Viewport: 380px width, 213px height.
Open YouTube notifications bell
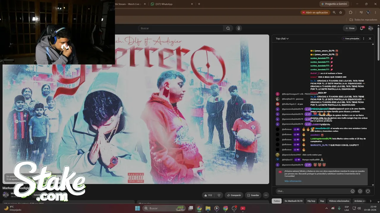click(362, 28)
